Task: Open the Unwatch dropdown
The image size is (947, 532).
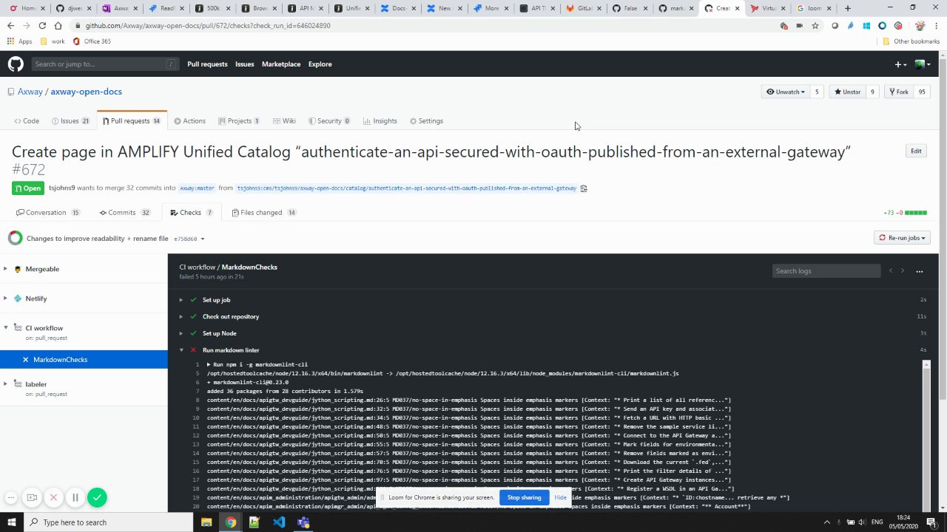Action: [786, 92]
